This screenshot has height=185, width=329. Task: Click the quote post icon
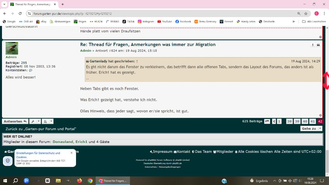click(318, 45)
